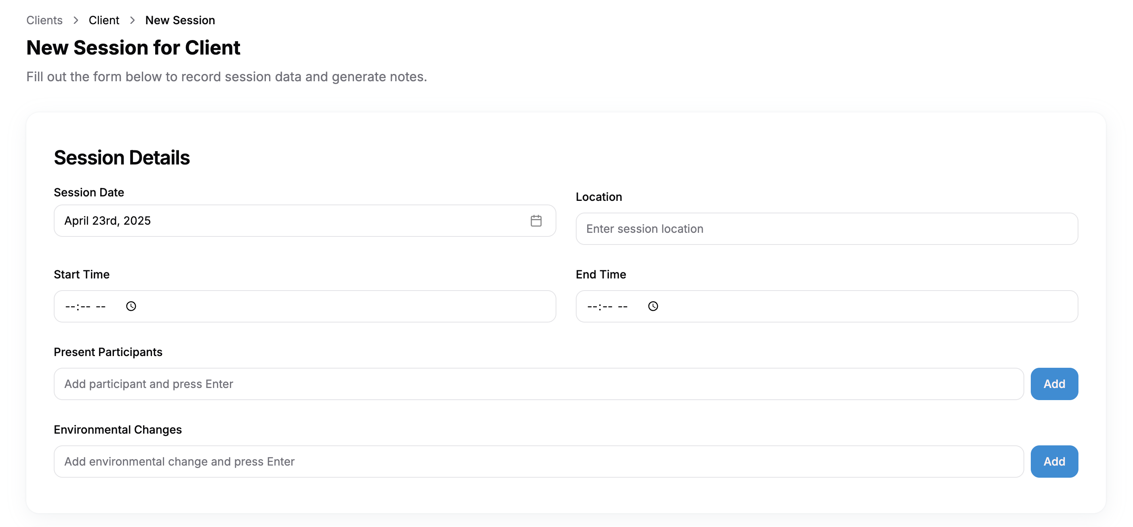Viewport: 1133px width, 527px height.
Task: Open the calendar icon in Session Date
Action: tap(536, 221)
